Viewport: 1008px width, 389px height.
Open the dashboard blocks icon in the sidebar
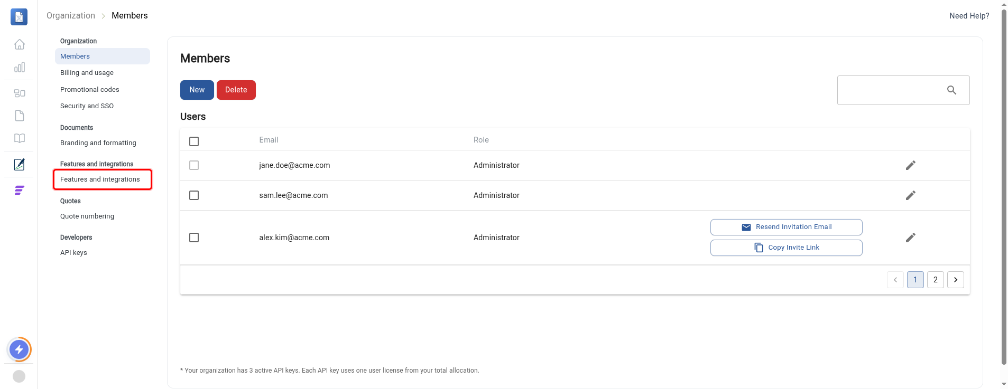[20, 93]
